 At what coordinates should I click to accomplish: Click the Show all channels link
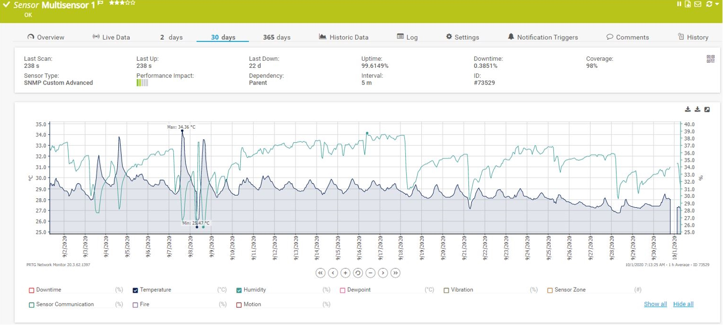(656, 304)
